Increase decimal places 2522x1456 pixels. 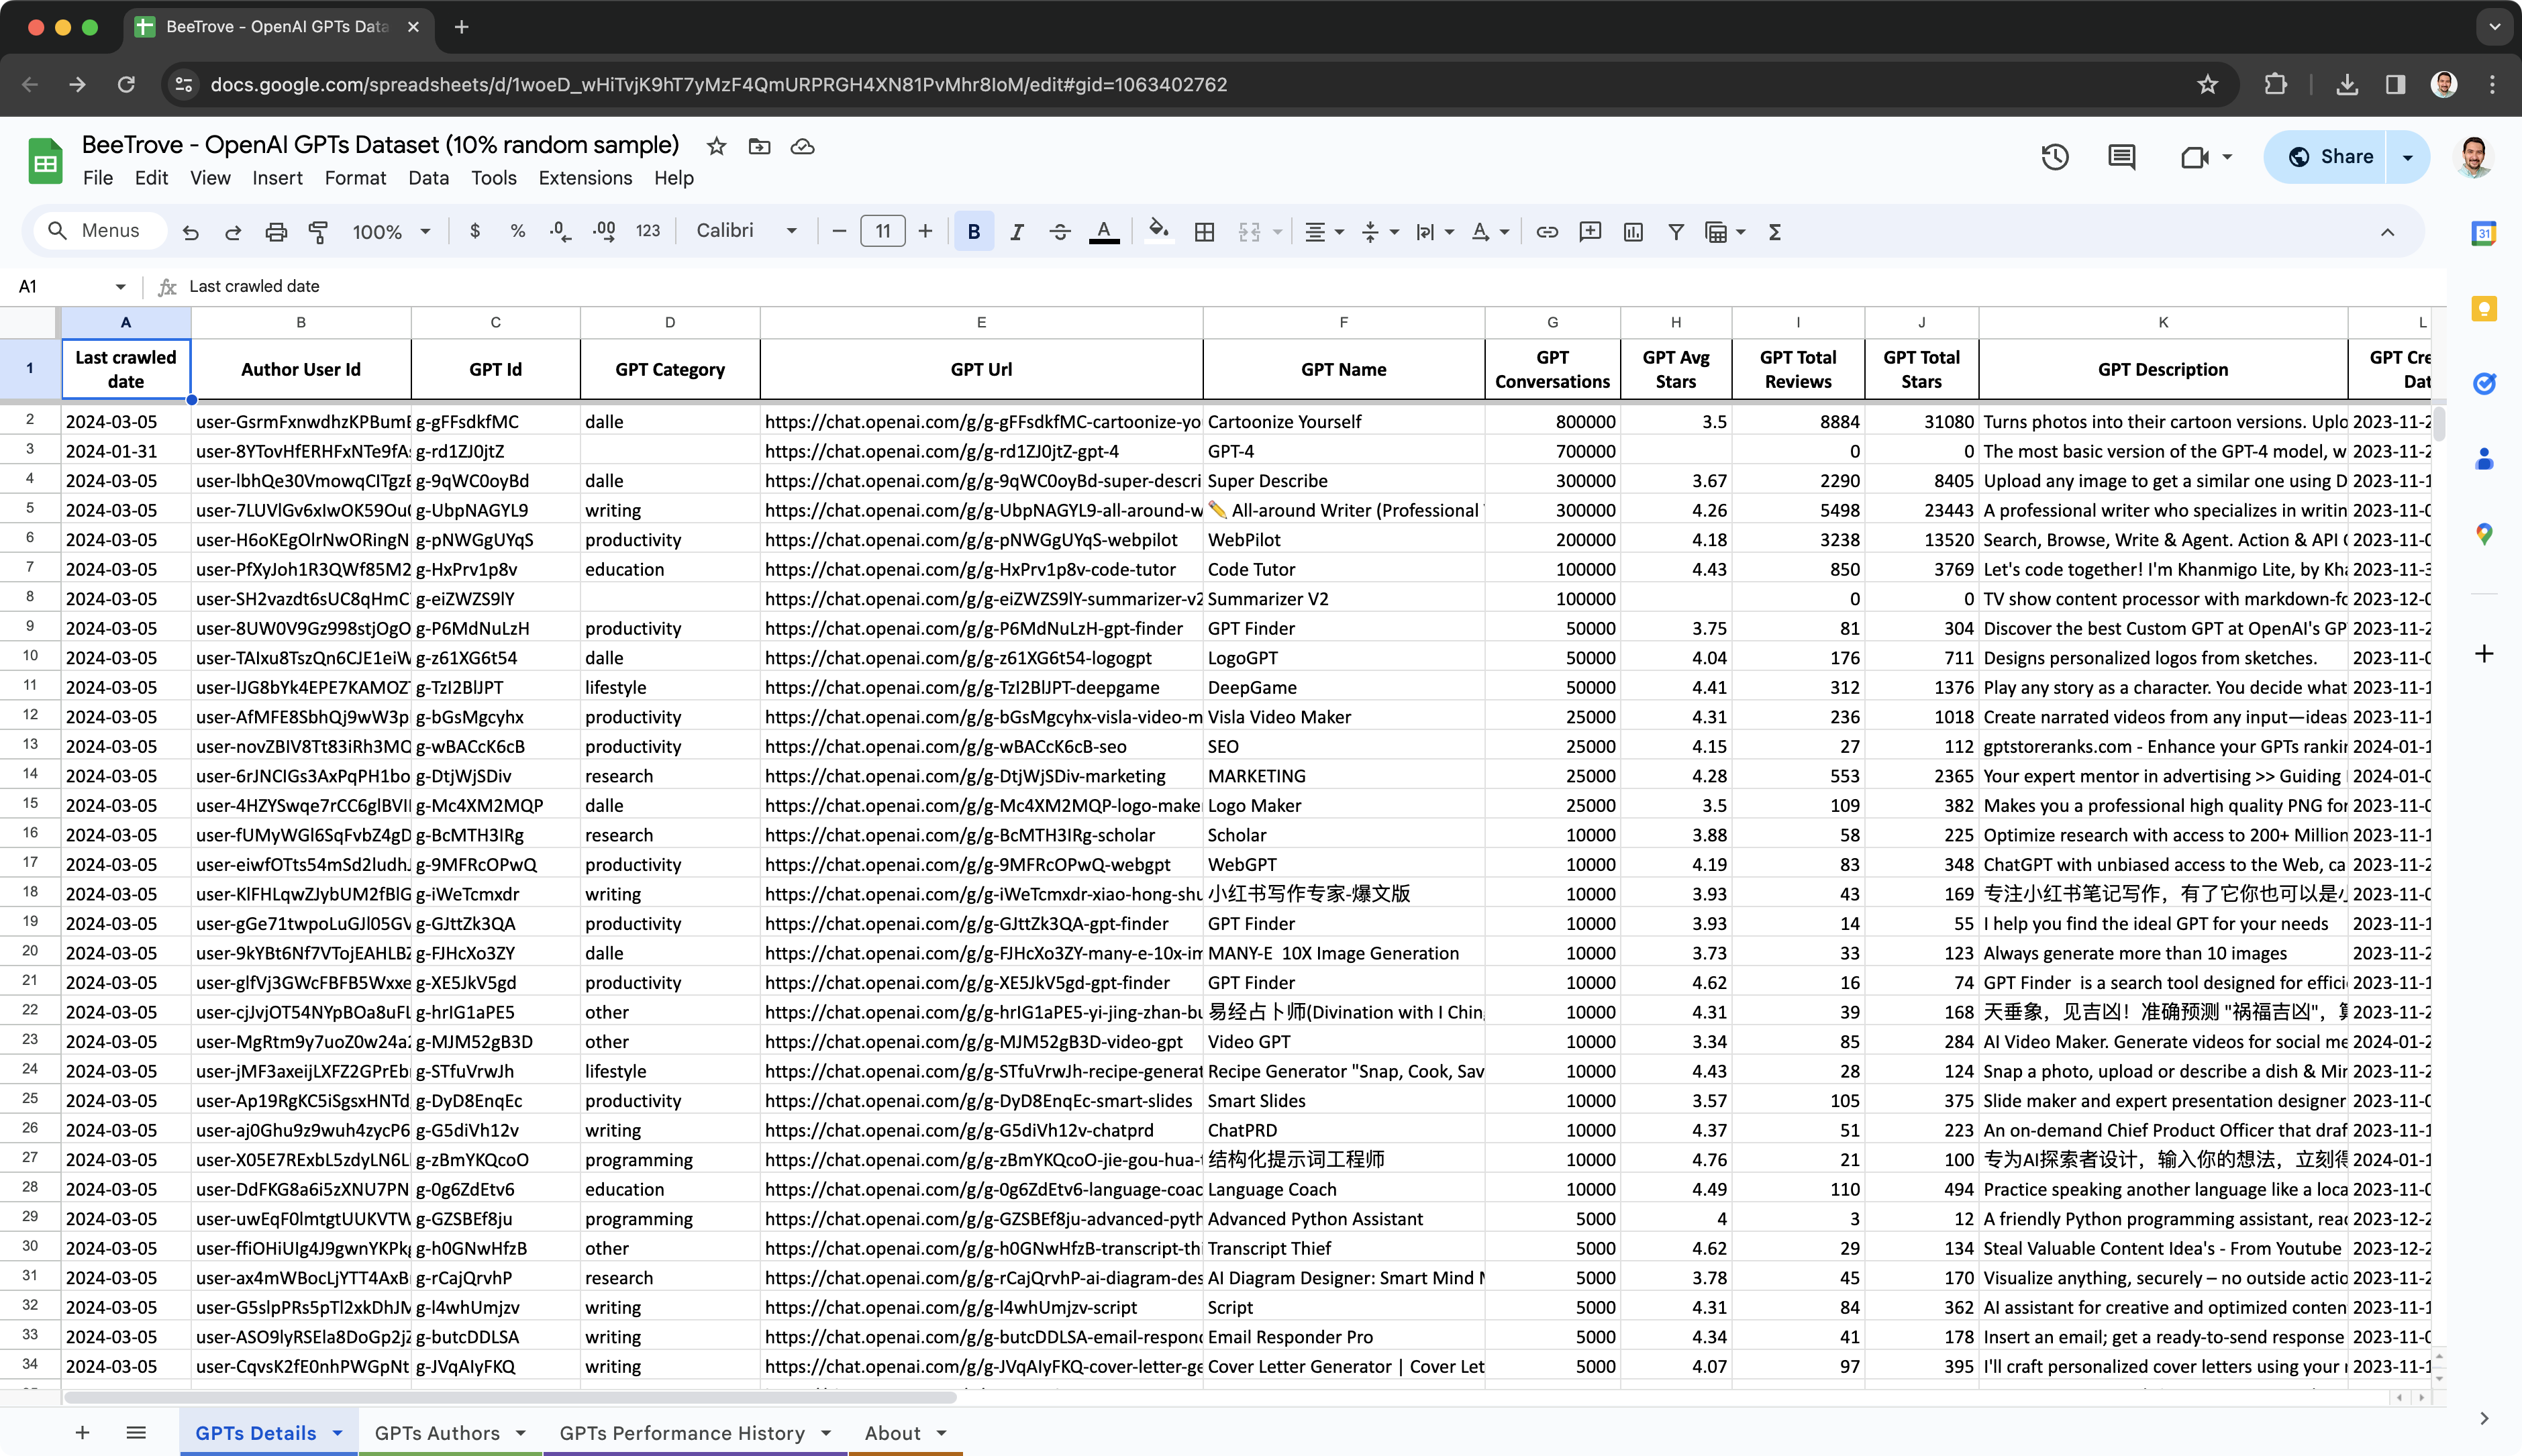(604, 231)
